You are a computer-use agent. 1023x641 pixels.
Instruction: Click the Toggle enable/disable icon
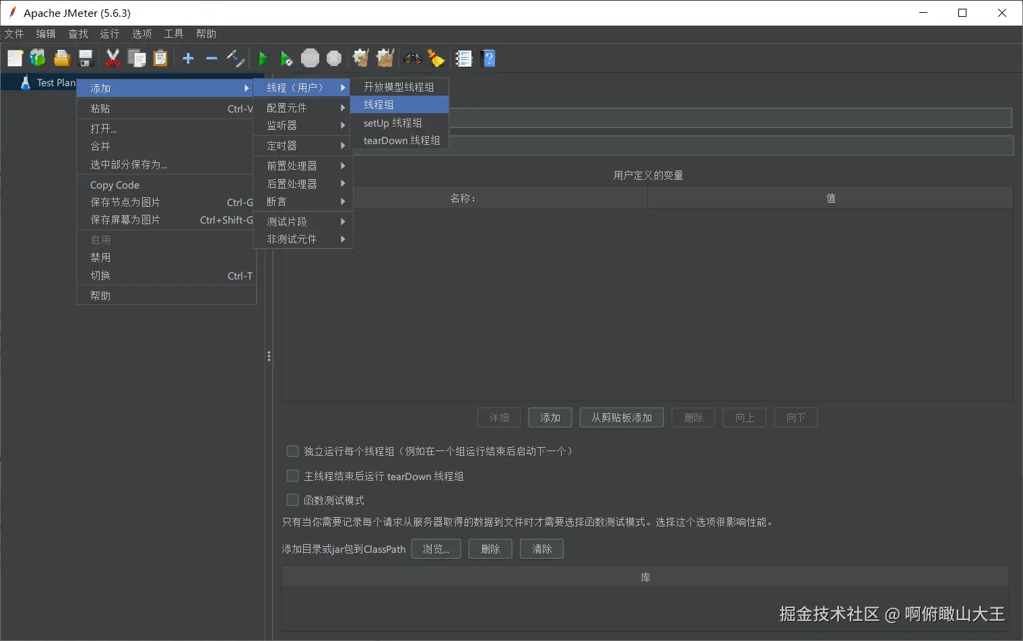coord(235,59)
